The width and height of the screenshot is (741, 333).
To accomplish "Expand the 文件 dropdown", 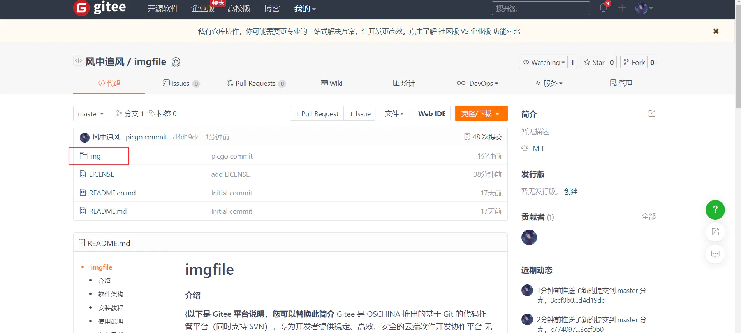I will coord(394,113).
